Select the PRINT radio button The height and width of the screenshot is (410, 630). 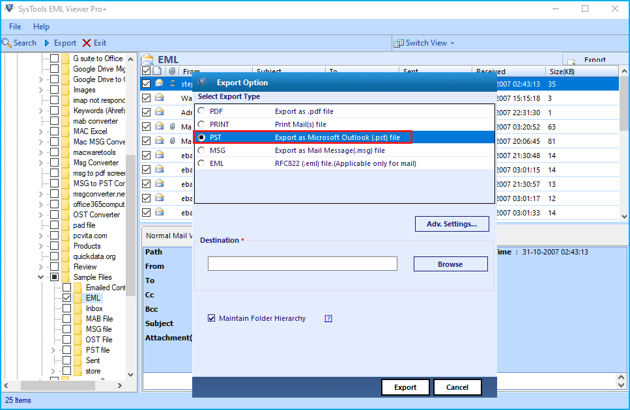(x=201, y=124)
